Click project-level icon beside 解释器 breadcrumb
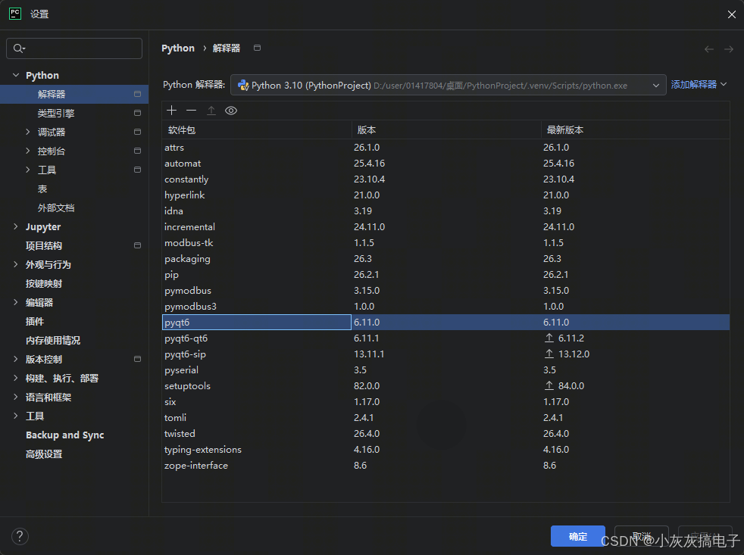 257,48
